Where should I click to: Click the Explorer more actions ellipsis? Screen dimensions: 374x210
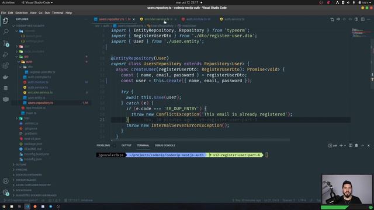[86, 19]
